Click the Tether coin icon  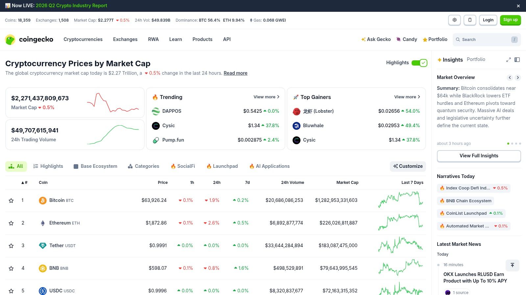[43, 246]
